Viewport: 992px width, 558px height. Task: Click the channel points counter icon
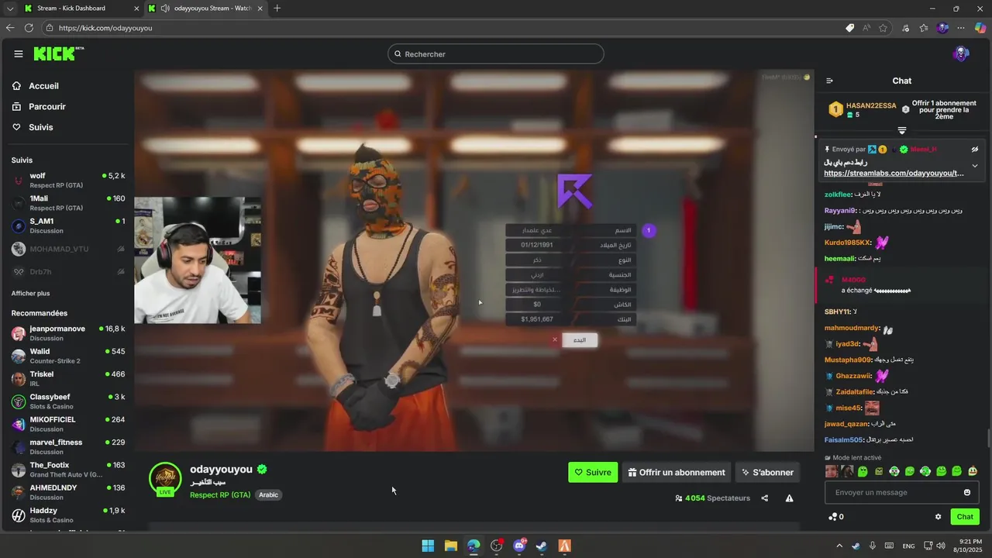tap(833, 517)
